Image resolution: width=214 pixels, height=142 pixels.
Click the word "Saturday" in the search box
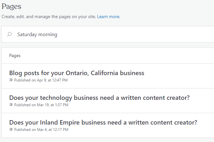pyautogui.click(x=27, y=34)
